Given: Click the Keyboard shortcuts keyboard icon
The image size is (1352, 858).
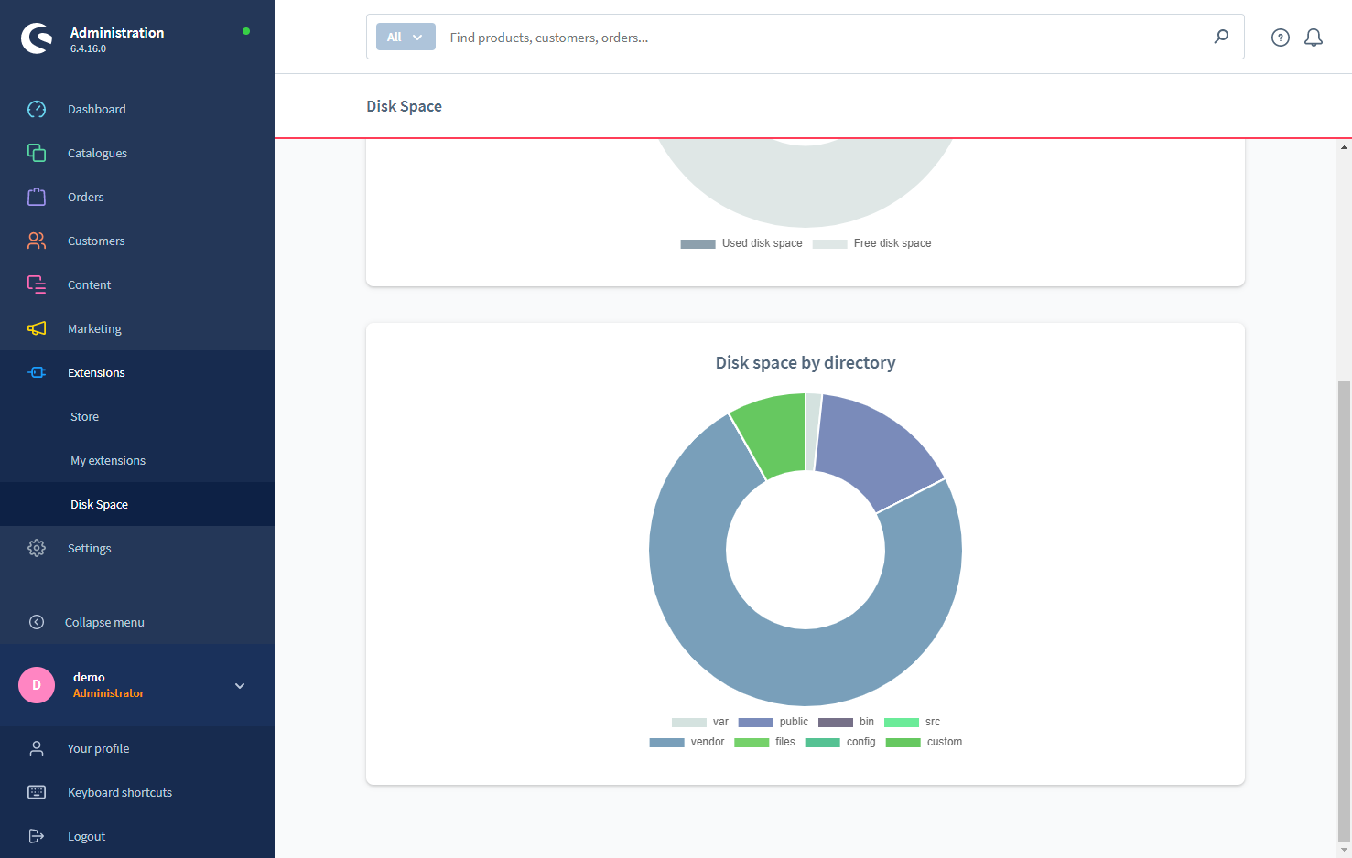Looking at the screenshot, I should (37, 792).
